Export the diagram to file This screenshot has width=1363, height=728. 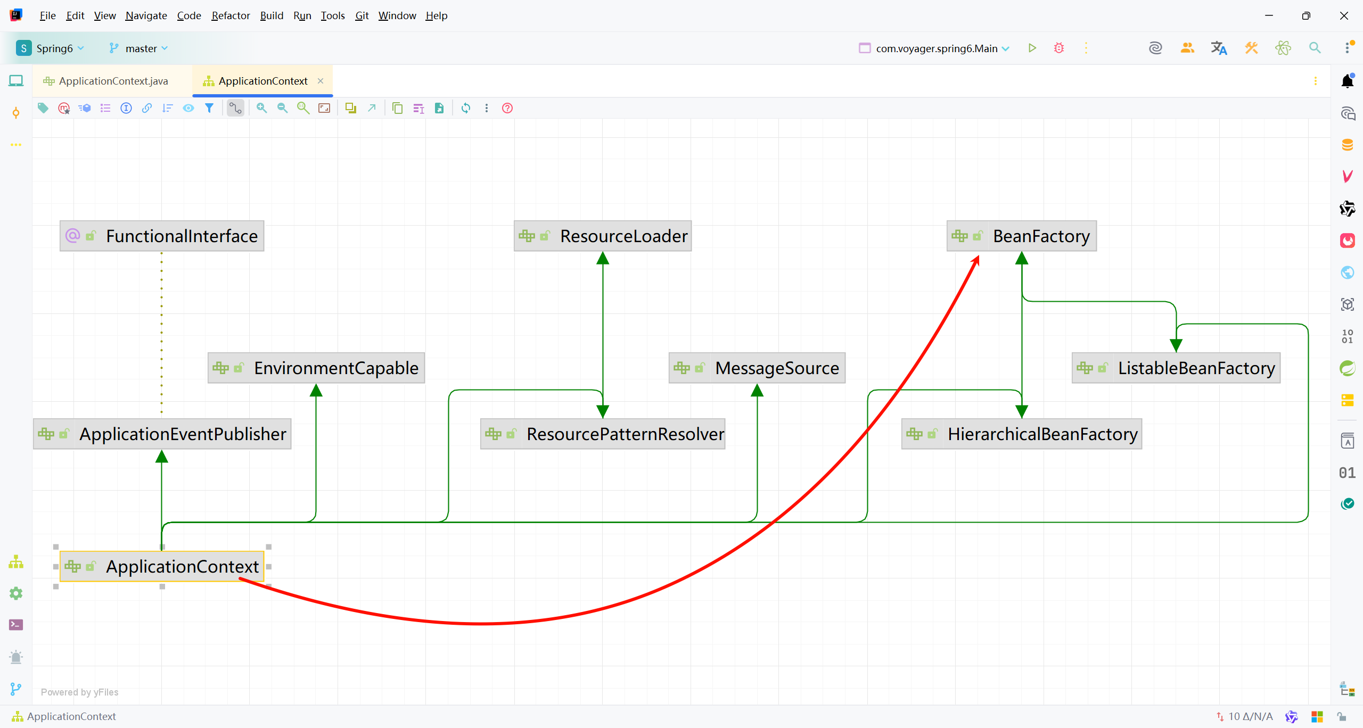(x=439, y=108)
